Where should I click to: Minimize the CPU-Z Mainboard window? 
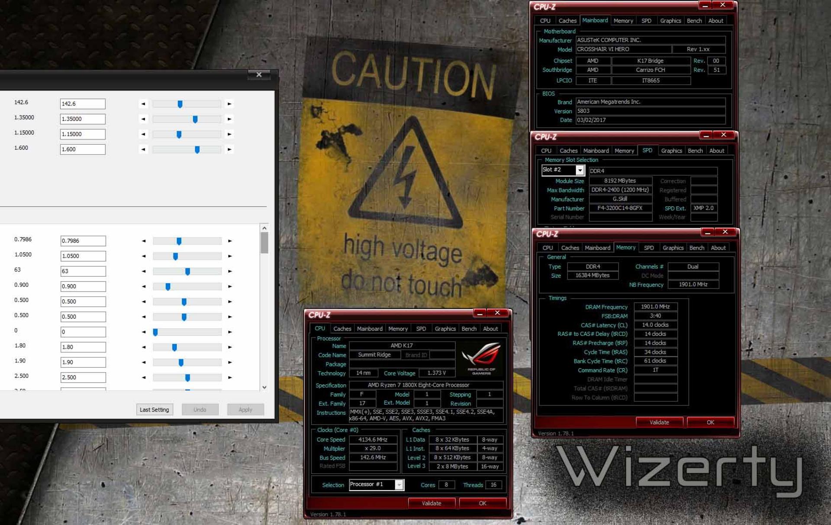705,5
